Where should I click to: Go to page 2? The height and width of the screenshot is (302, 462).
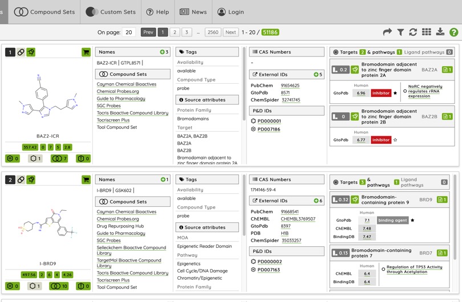(175, 32)
